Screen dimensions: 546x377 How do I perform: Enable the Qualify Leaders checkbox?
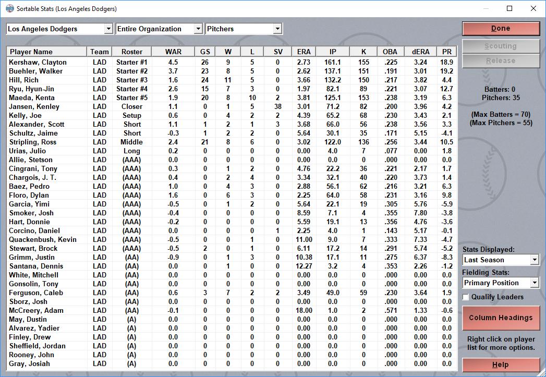466,297
